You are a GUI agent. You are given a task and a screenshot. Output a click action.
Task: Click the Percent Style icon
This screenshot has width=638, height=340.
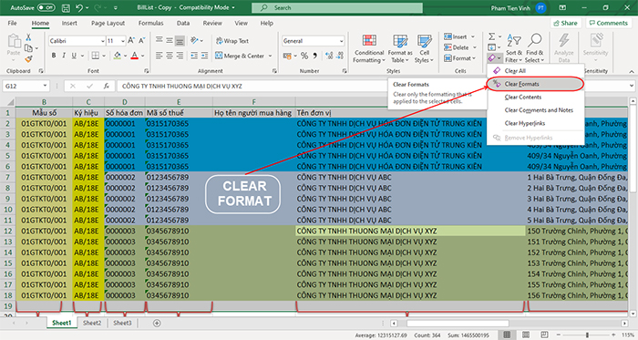[x=304, y=56]
